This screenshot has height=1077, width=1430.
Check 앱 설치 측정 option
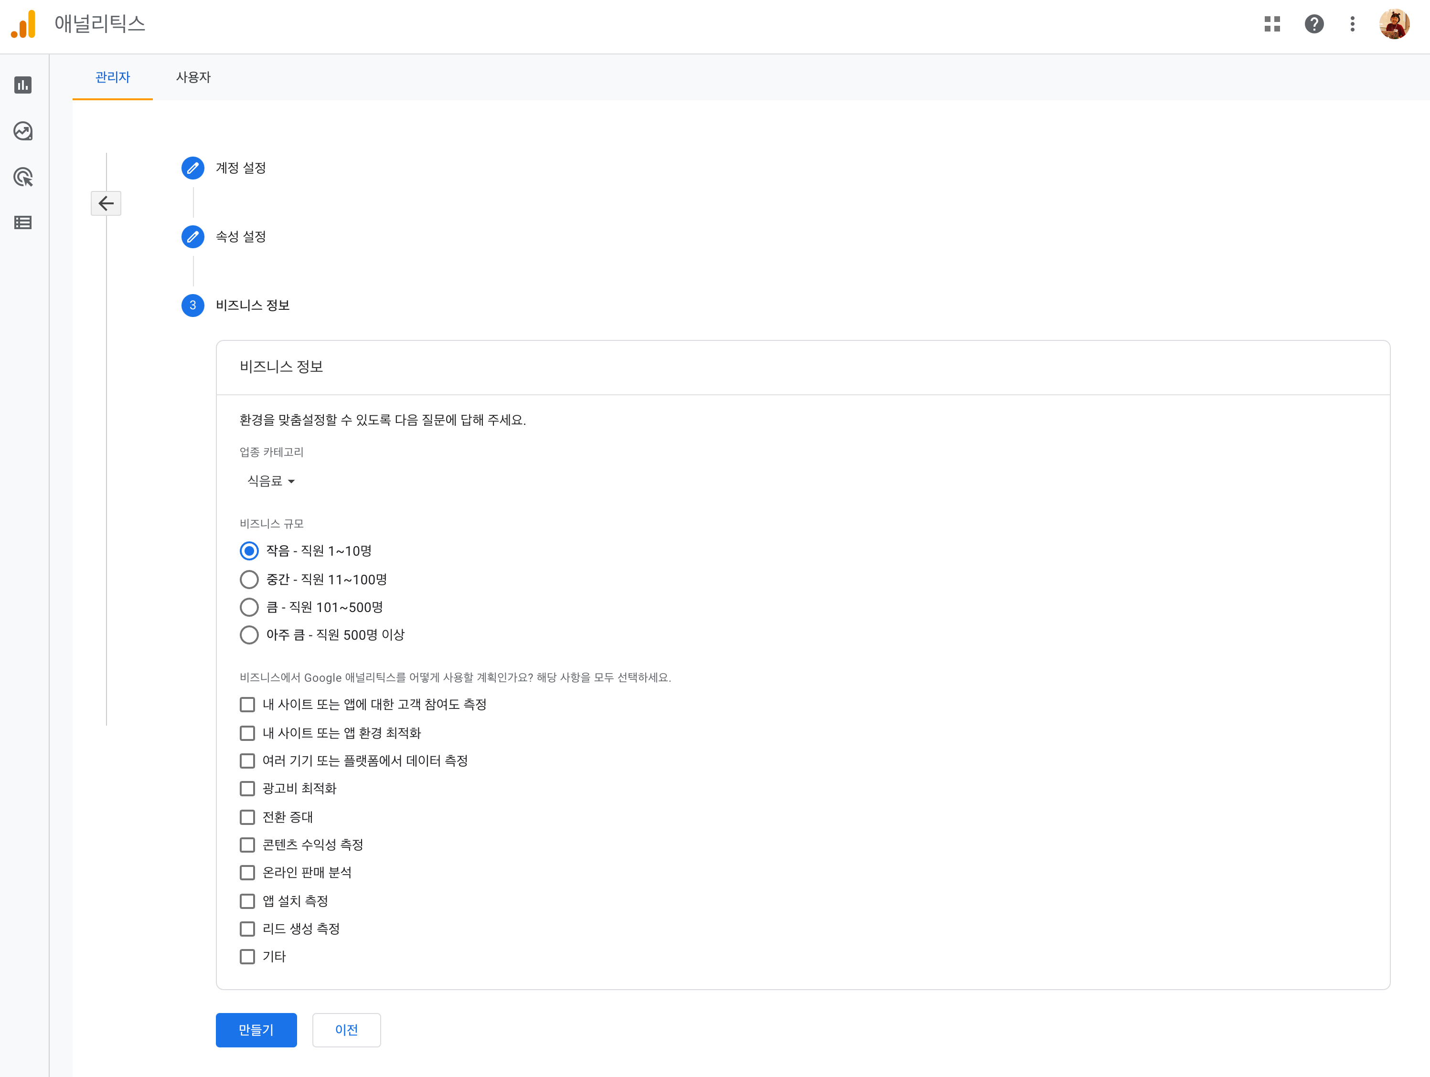tap(247, 901)
